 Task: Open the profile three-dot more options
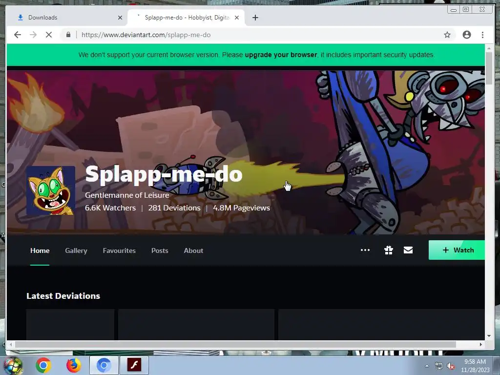coord(365,250)
